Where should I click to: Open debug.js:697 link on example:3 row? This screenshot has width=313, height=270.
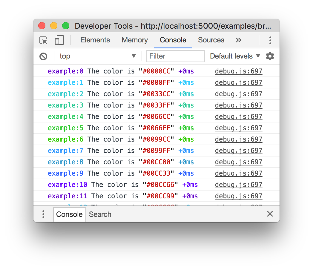[x=239, y=105]
